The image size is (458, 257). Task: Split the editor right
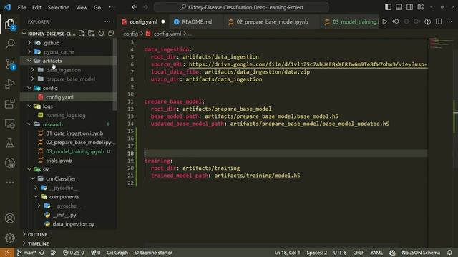pyautogui.click(x=439, y=21)
